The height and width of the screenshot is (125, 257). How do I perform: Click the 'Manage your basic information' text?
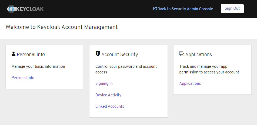[x=38, y=66]
